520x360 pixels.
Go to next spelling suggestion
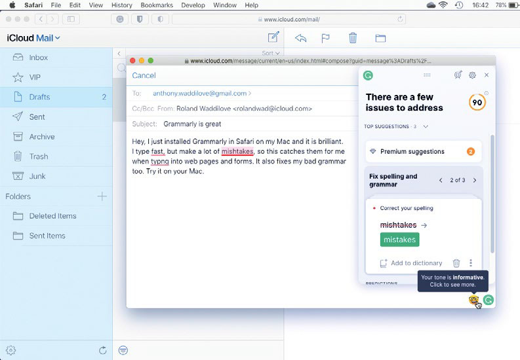click(475, 181)
